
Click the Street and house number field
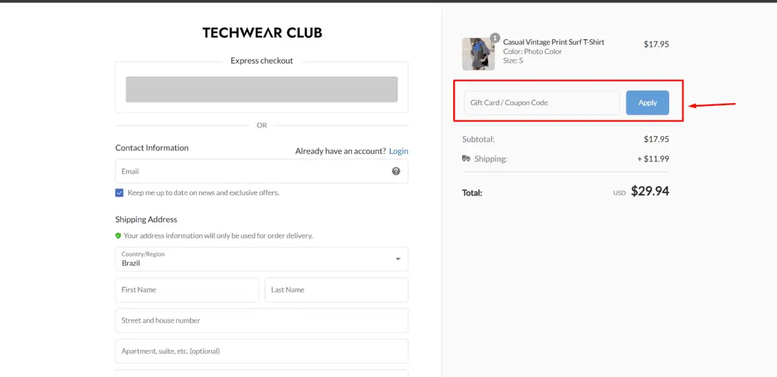(262, 321)
